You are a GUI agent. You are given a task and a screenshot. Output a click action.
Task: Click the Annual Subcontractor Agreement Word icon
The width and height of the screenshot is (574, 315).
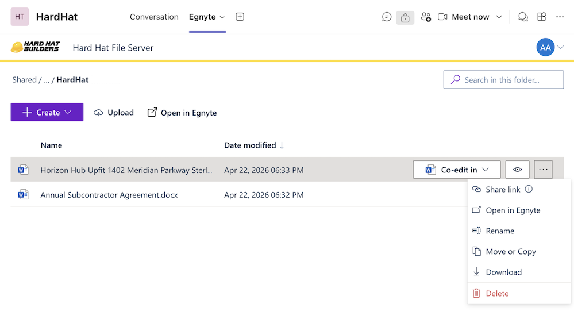[x=23, y=194]
